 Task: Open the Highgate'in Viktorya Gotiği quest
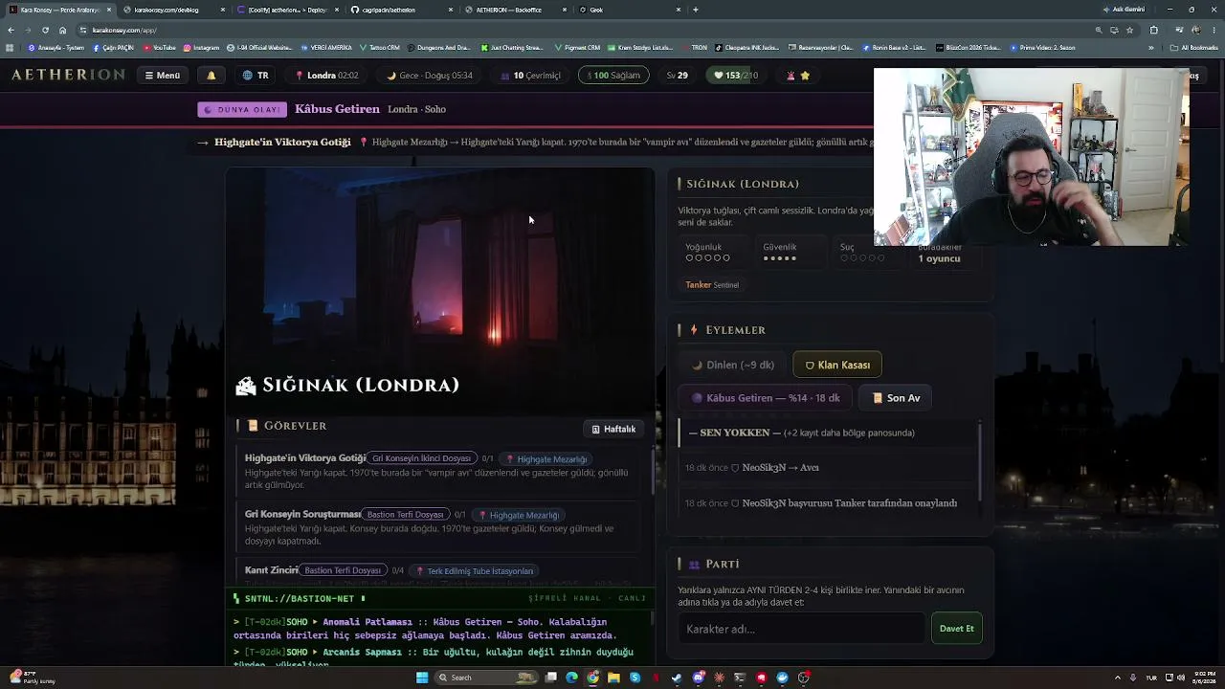point(304,458)
